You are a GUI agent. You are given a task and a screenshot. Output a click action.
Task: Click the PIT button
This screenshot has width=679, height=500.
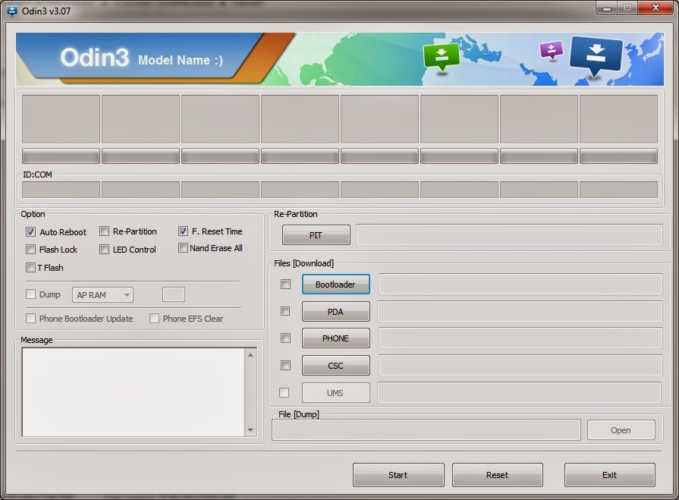[x=316, y=235]
